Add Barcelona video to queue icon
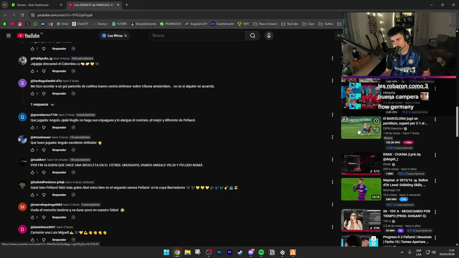Viewport: 459px width, 258px height. point(376,130)
